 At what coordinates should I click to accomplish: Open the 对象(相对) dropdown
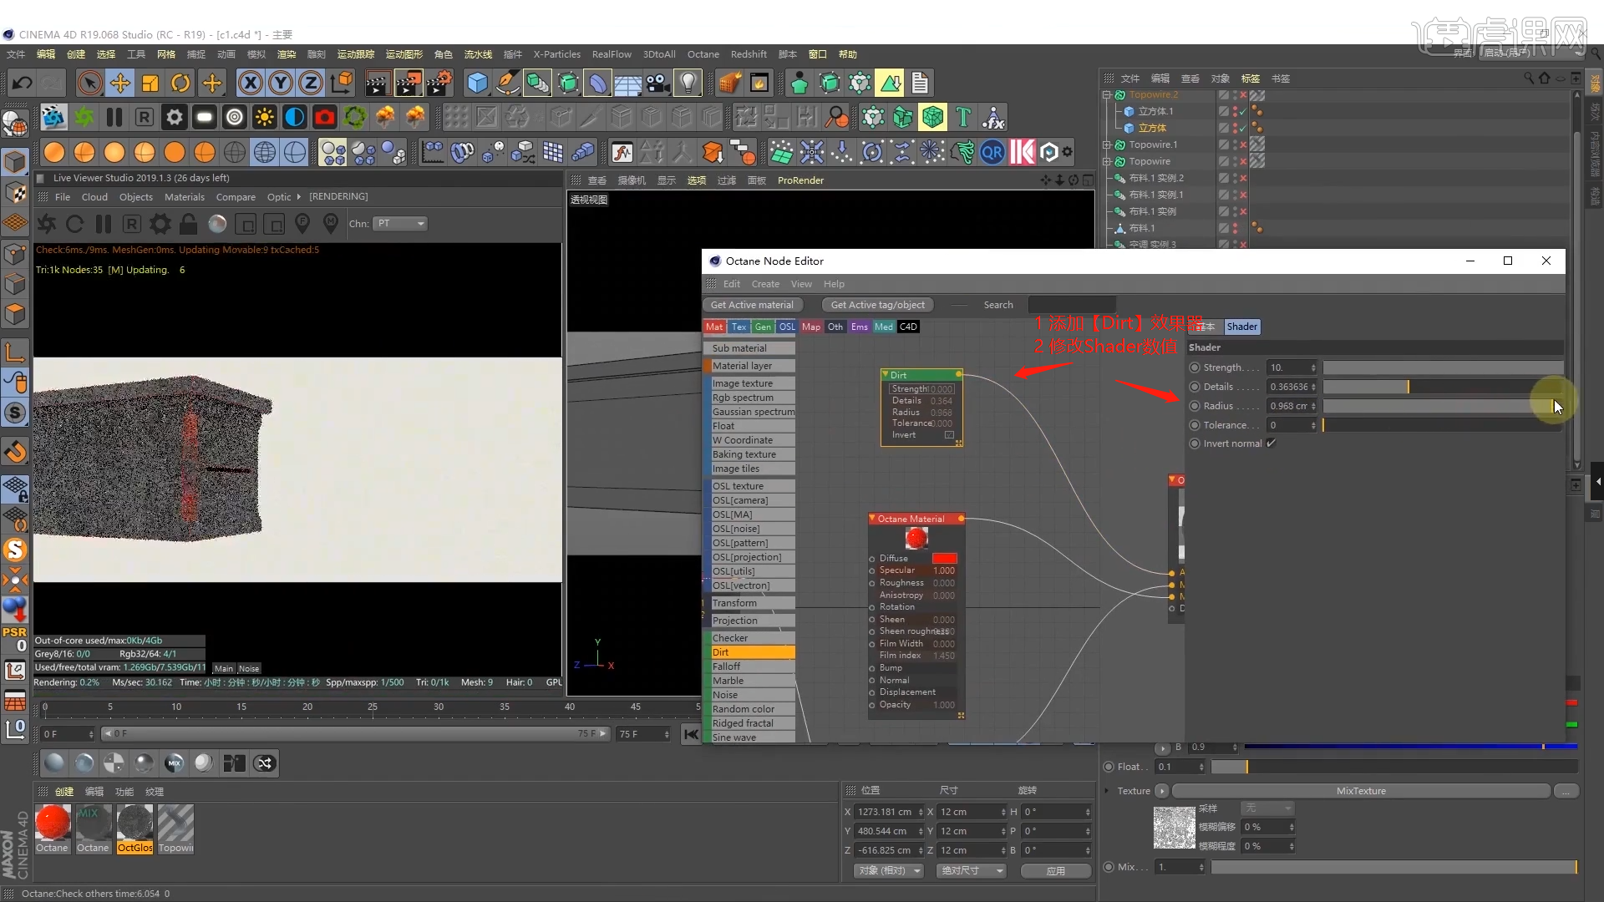pos(889,871)
